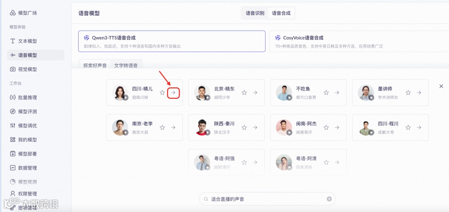Switch to the 语音识别 tab
449x212 pixels.
click(x=255, y=13)
